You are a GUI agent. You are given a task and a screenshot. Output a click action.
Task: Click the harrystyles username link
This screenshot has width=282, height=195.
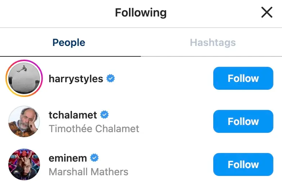76,79
